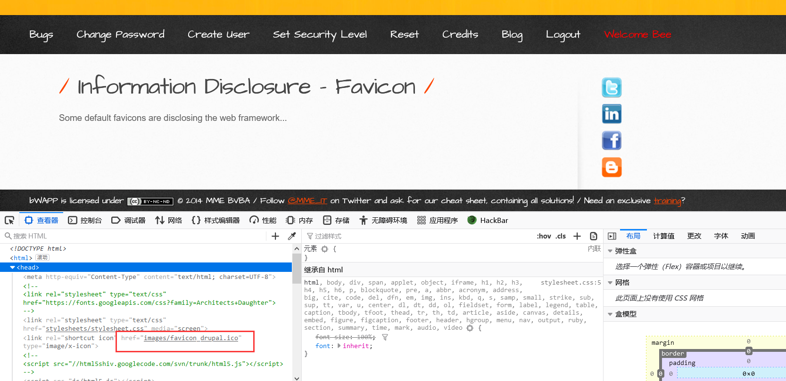
Task: Click the filter icon beside font-size rule
Action: click(385, 337)
